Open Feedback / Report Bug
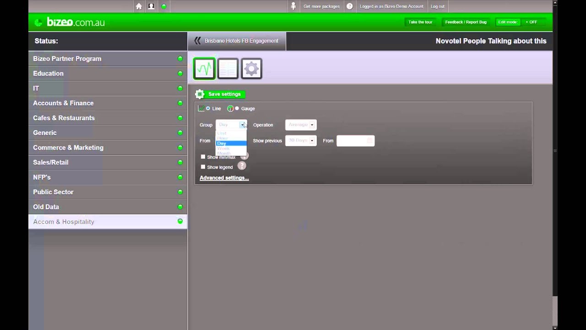Image resolution: width=586 pixels, height=330 pixels. click(x=466, y=22)
